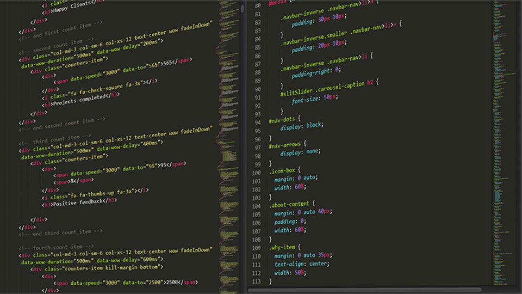Viewport: 522px width, 294px height.
Task: Click the "second count item" opening comment
Action: click(x=56, y=46)
